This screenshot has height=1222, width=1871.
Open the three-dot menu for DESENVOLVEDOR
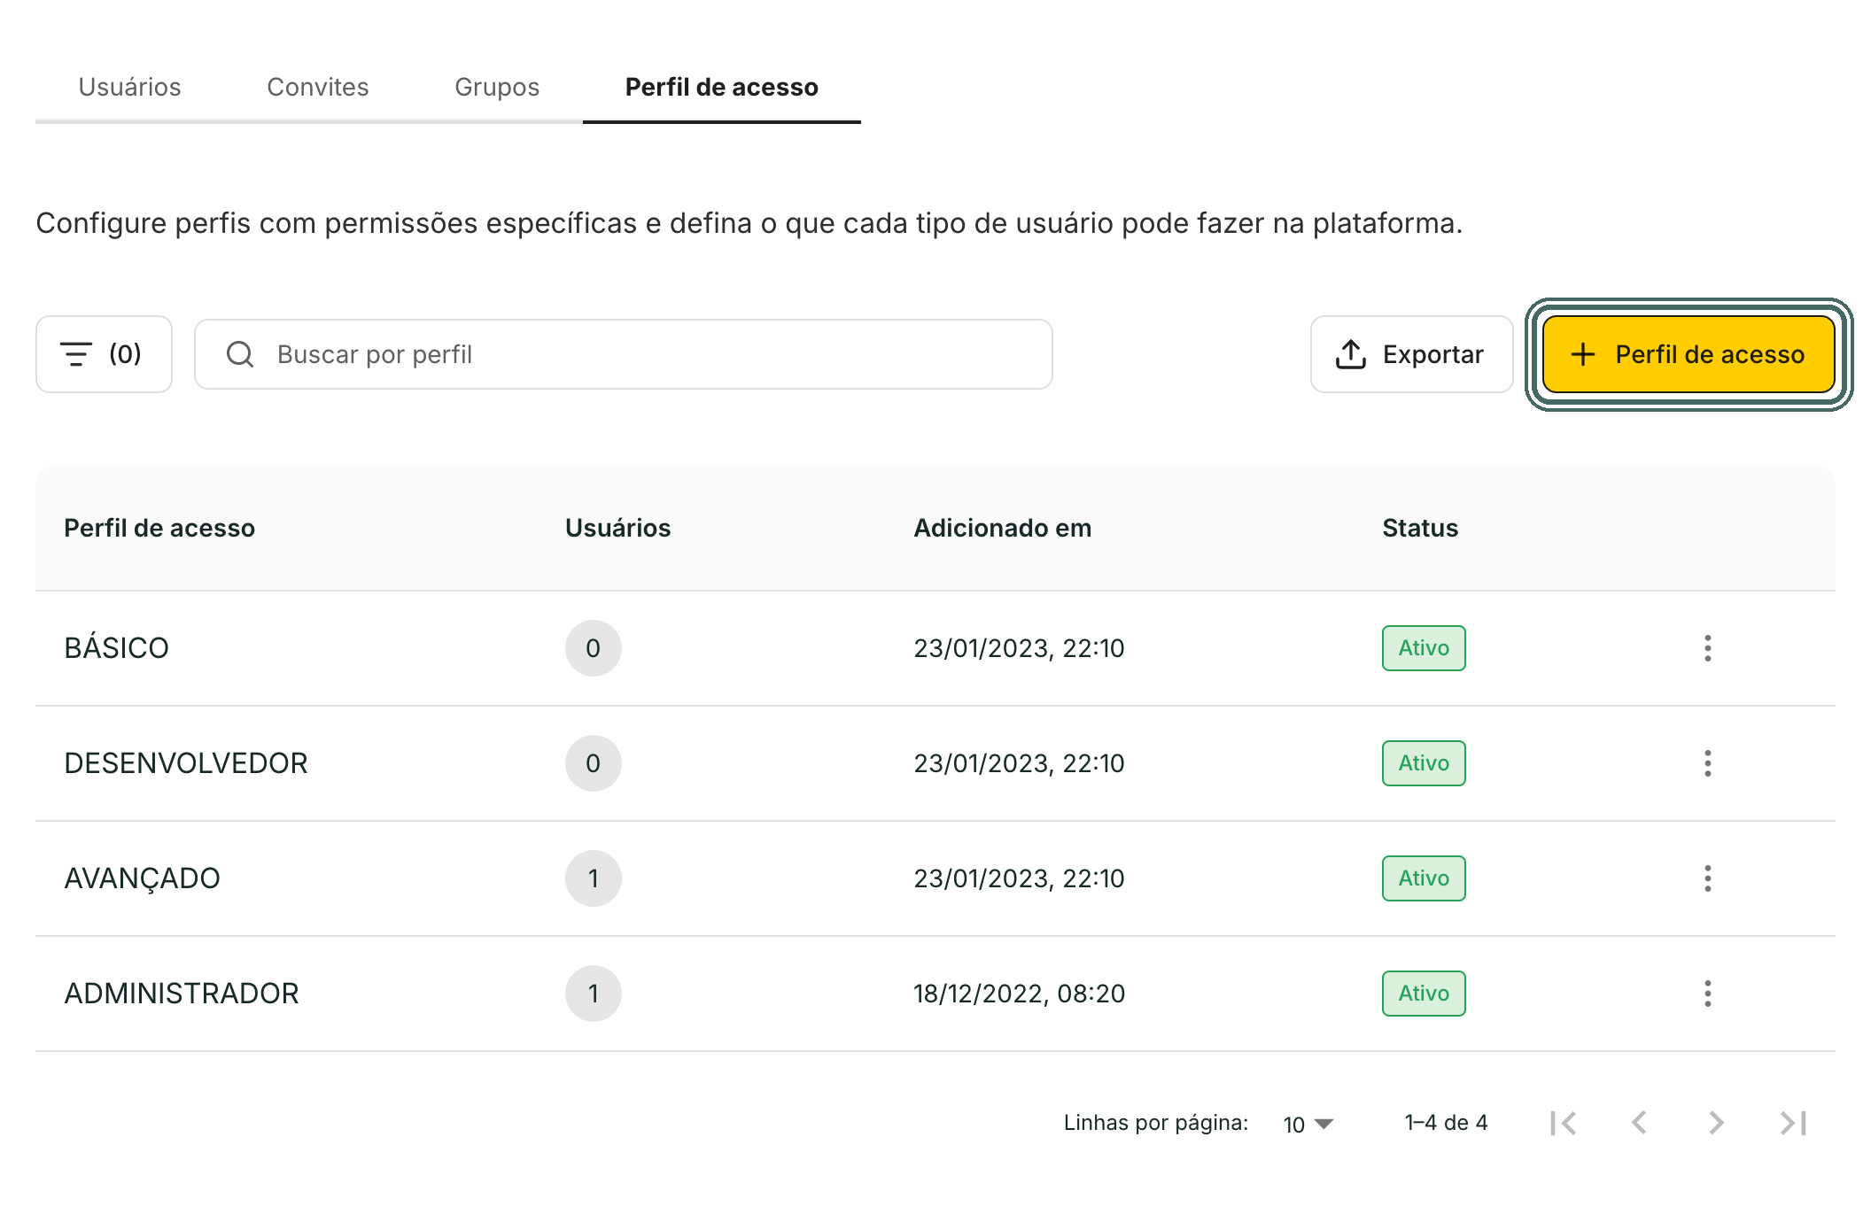(1707, 763)
